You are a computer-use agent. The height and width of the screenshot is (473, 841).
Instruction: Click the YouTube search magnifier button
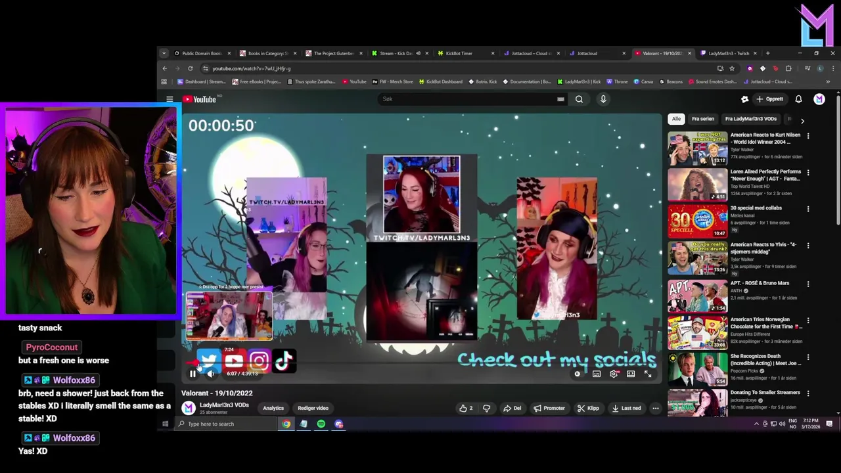[x=579, y=99]
